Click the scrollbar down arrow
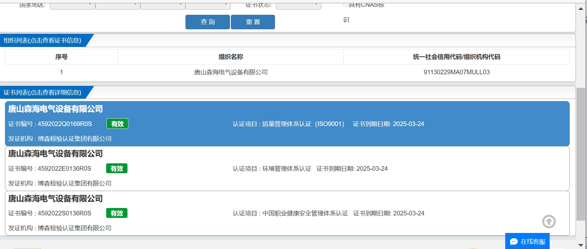The image size is (587, 249). coord(581,245)
